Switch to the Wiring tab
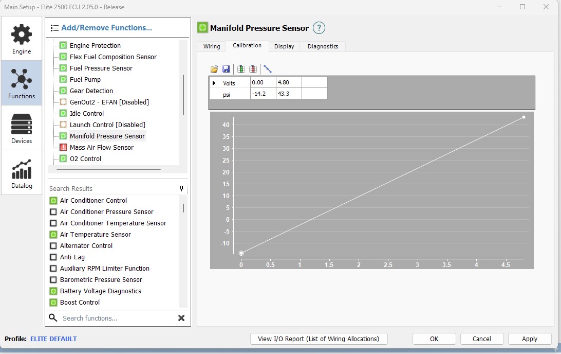The image size is (561, 354). pyautogui.click(x=212, y=46)
